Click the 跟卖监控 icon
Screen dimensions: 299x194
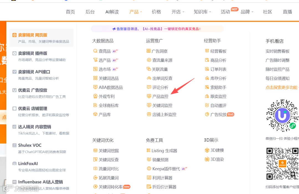(x=207, y=96)
